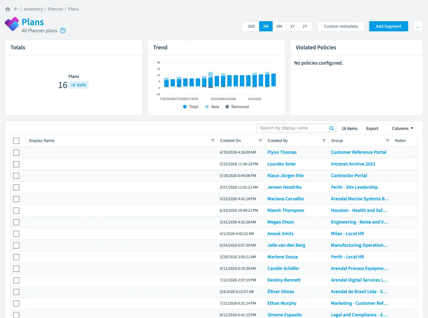Open the Planner app logo icon
Viewport: 428px width, 318px height.
click(12, 24)
